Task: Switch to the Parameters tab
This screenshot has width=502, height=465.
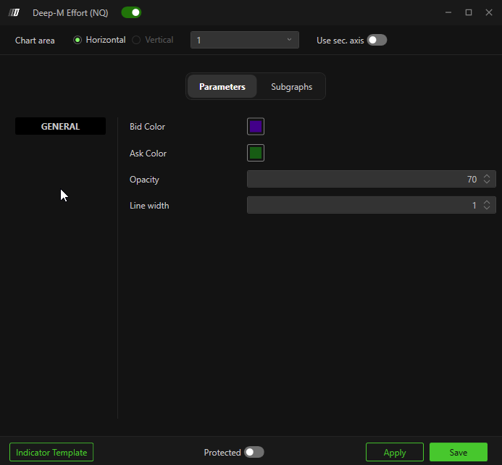Action: click(x=222, y=86)
